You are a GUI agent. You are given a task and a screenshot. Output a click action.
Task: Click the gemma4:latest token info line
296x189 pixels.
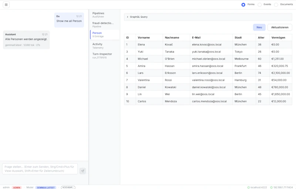click(23, 45)
